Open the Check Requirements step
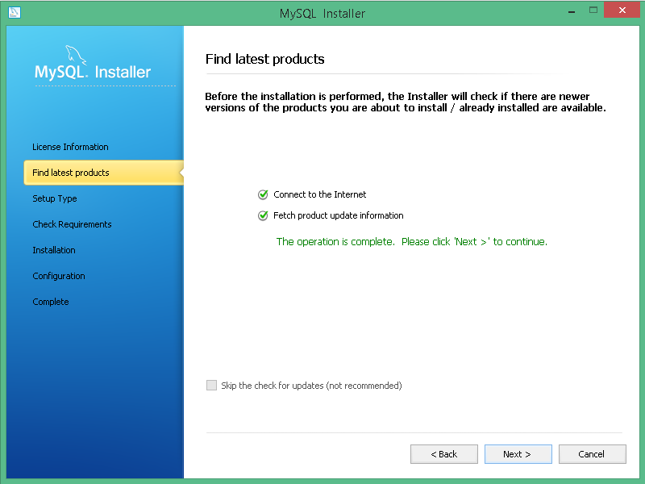 72,224
